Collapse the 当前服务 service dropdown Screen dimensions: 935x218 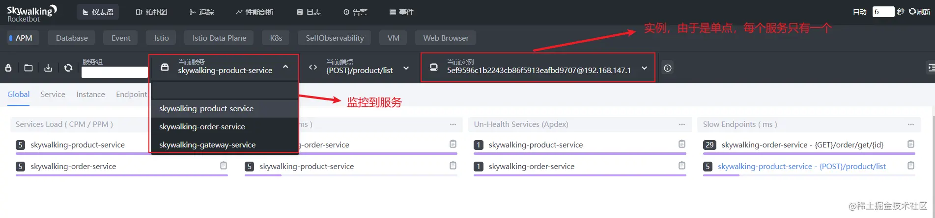pyautogui.click(x=285, y=67)
